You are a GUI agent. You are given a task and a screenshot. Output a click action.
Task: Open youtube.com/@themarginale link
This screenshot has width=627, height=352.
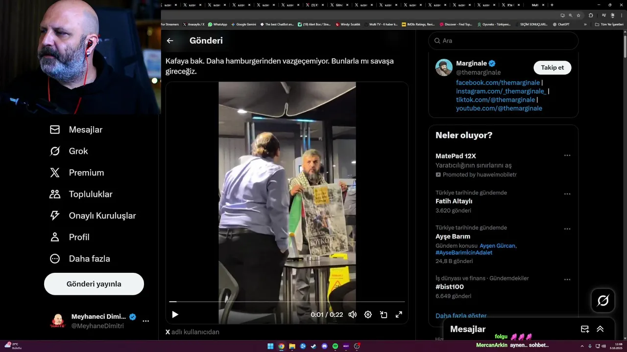(x=499, y=108)
